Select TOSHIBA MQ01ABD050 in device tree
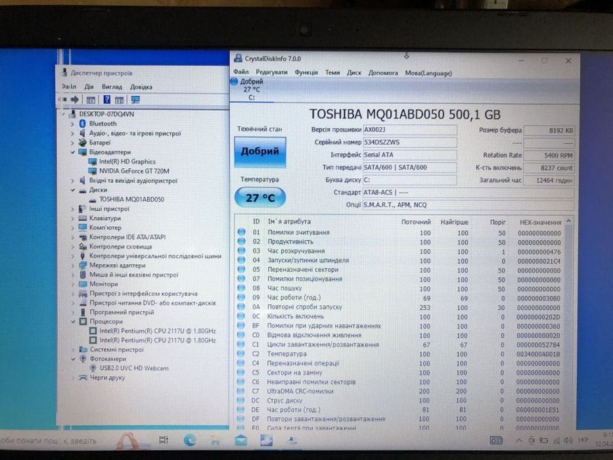The image size is (613, 460). 132,199
